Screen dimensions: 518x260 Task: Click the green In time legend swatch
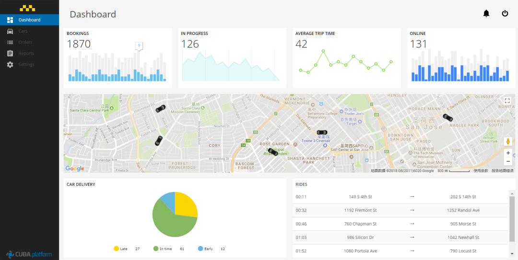(156, 249)
